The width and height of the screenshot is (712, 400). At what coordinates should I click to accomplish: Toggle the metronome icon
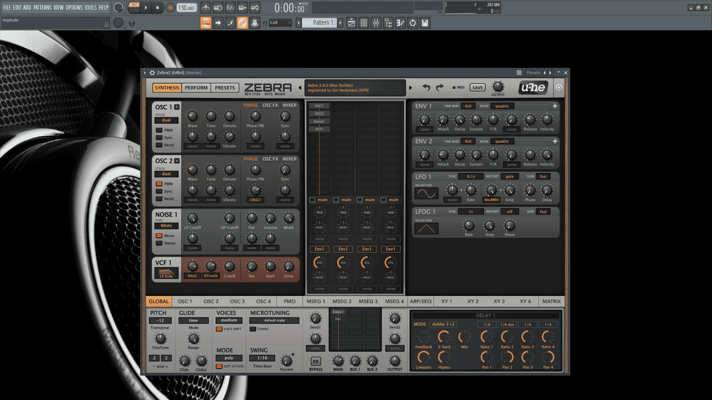pos(206,7)
